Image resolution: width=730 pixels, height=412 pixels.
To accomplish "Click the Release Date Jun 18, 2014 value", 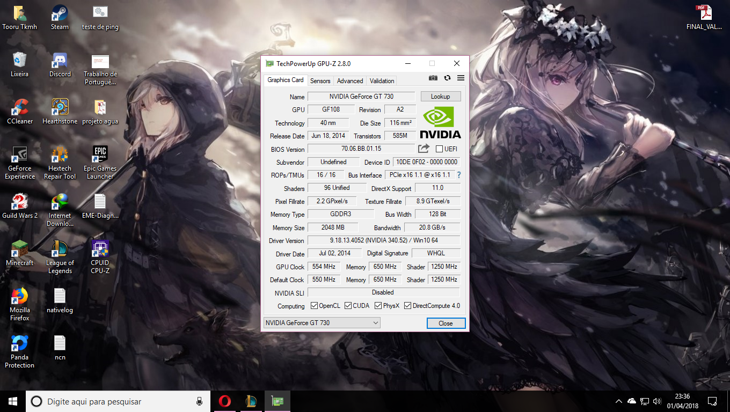I will [328, 136].
